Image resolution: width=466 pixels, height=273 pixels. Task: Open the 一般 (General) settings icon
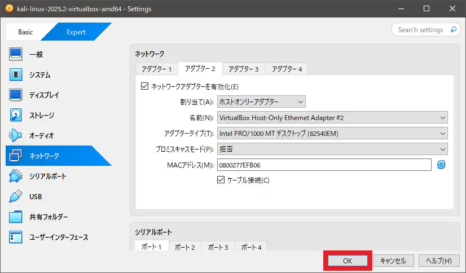pos(15,54)
